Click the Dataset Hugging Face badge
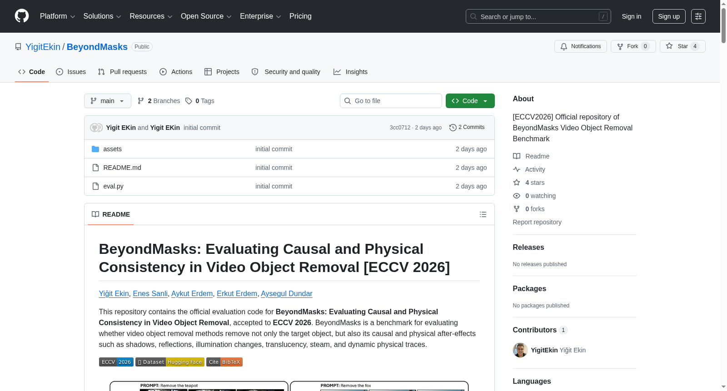 (170, 362)
